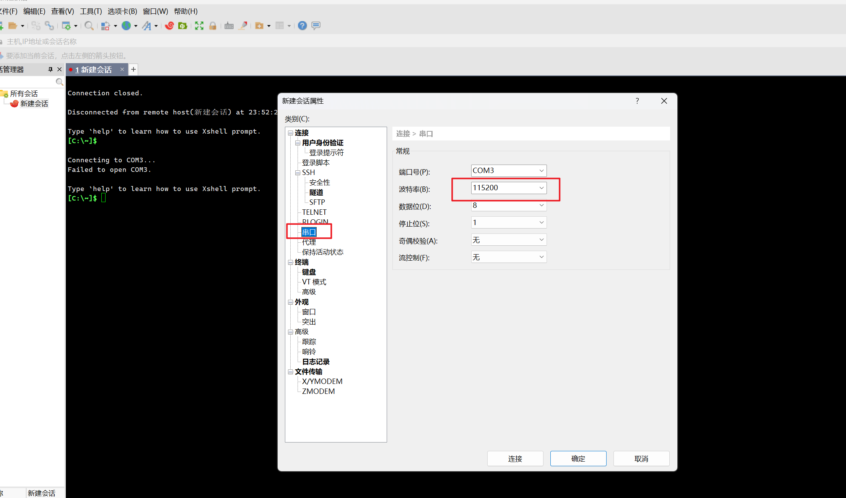Open the 工具(T) menu
This screenshot has width=846, height=498.
90,11
